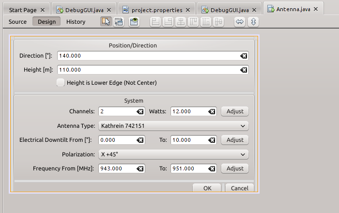Click the Connection Mode toolbar icon
The width and height of the screenshot is (339, 213).
coord(119,22)
